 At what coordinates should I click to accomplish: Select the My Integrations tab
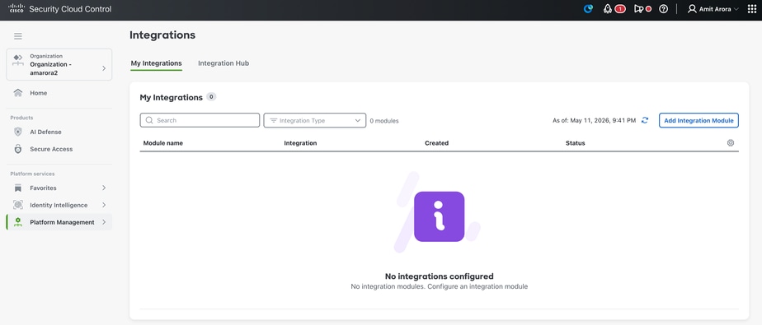tap(156, 63)
